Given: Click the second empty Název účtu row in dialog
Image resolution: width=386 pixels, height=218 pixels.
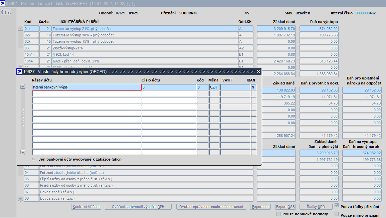Looking at the screenshot, I should [x=87, y=100].
